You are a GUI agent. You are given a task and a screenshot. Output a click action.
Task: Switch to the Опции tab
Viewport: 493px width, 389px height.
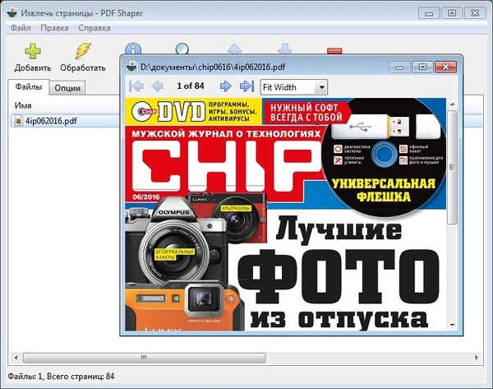67,88
